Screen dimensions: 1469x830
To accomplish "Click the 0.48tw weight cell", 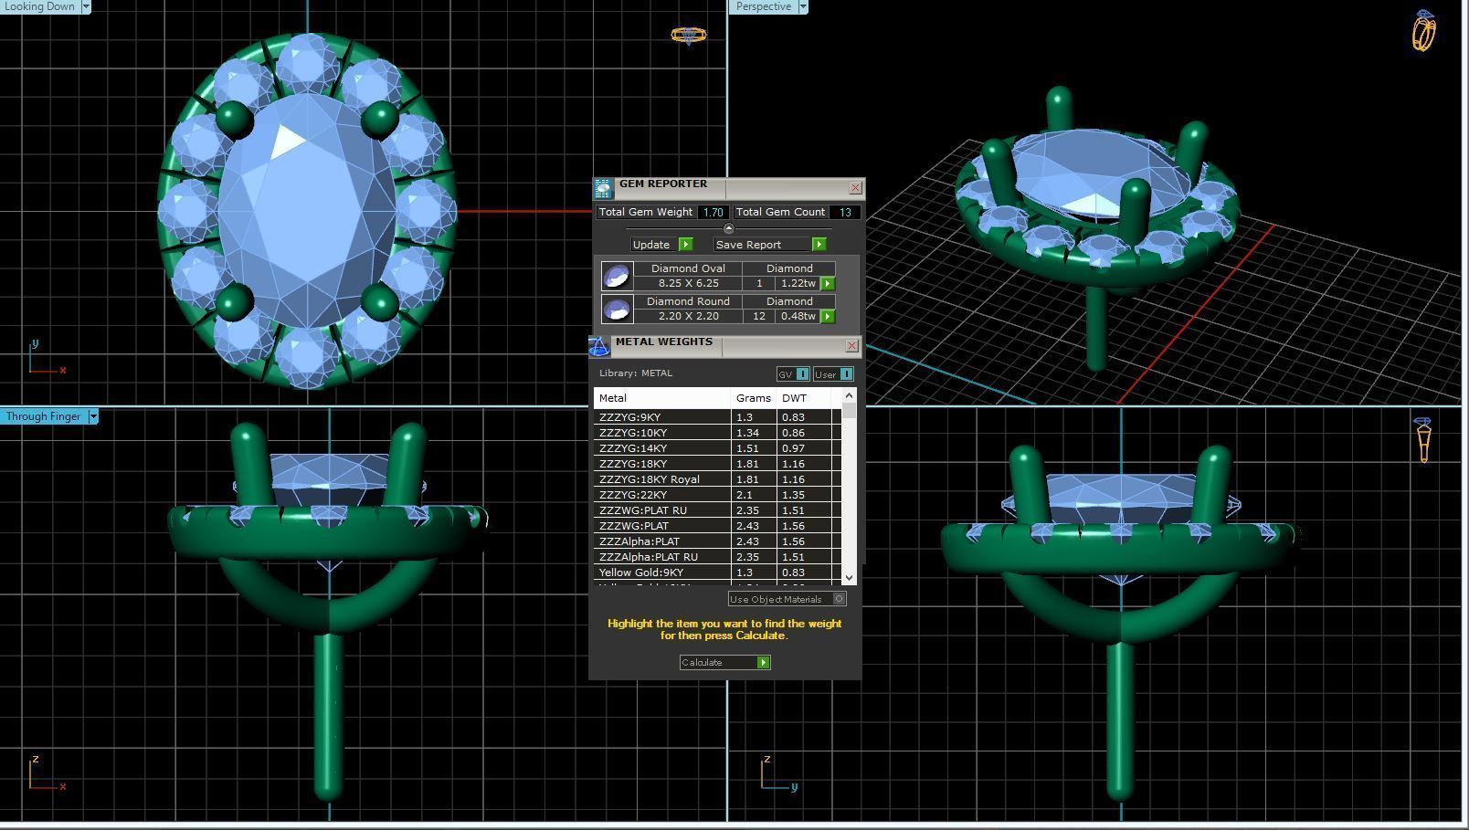I will coord(798,317).
